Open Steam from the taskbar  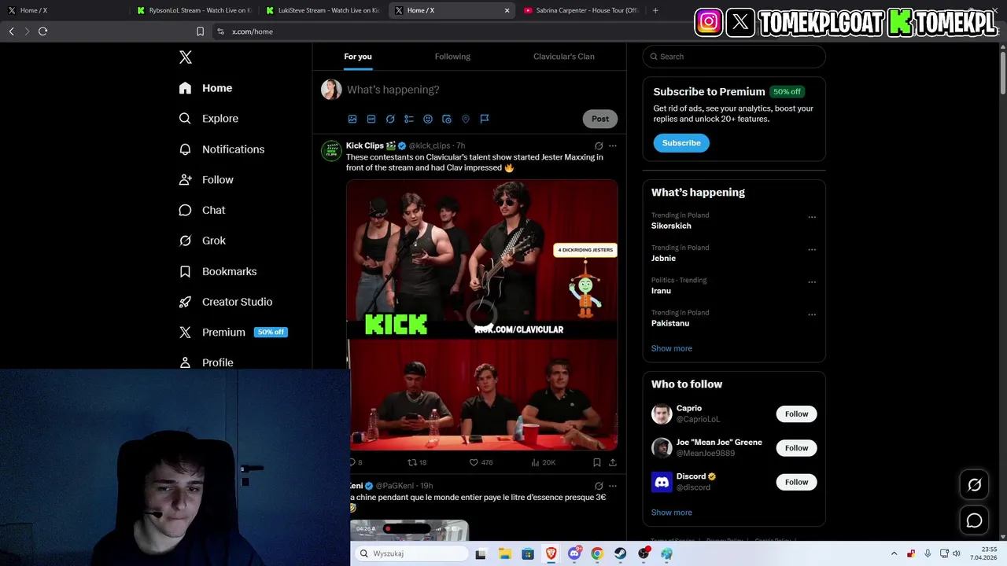coord(621,553)
